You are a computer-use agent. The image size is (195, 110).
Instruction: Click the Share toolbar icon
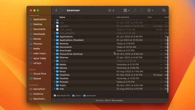point(135,10)
